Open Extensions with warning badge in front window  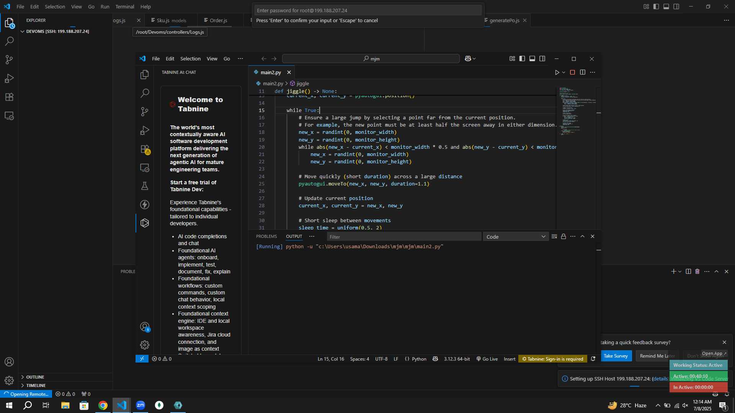pyautogui.click(x=145, y=149)
